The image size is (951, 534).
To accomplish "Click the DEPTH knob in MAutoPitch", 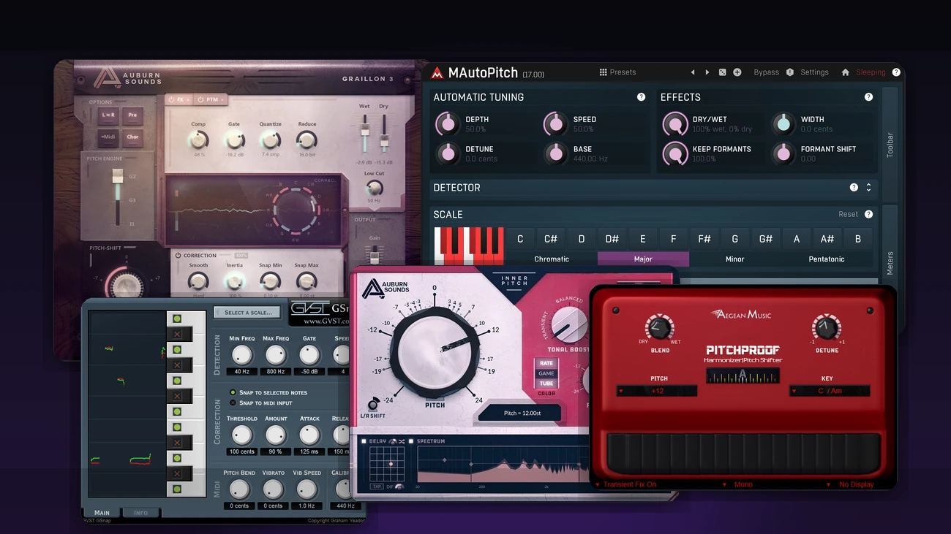I will (447, 123).
